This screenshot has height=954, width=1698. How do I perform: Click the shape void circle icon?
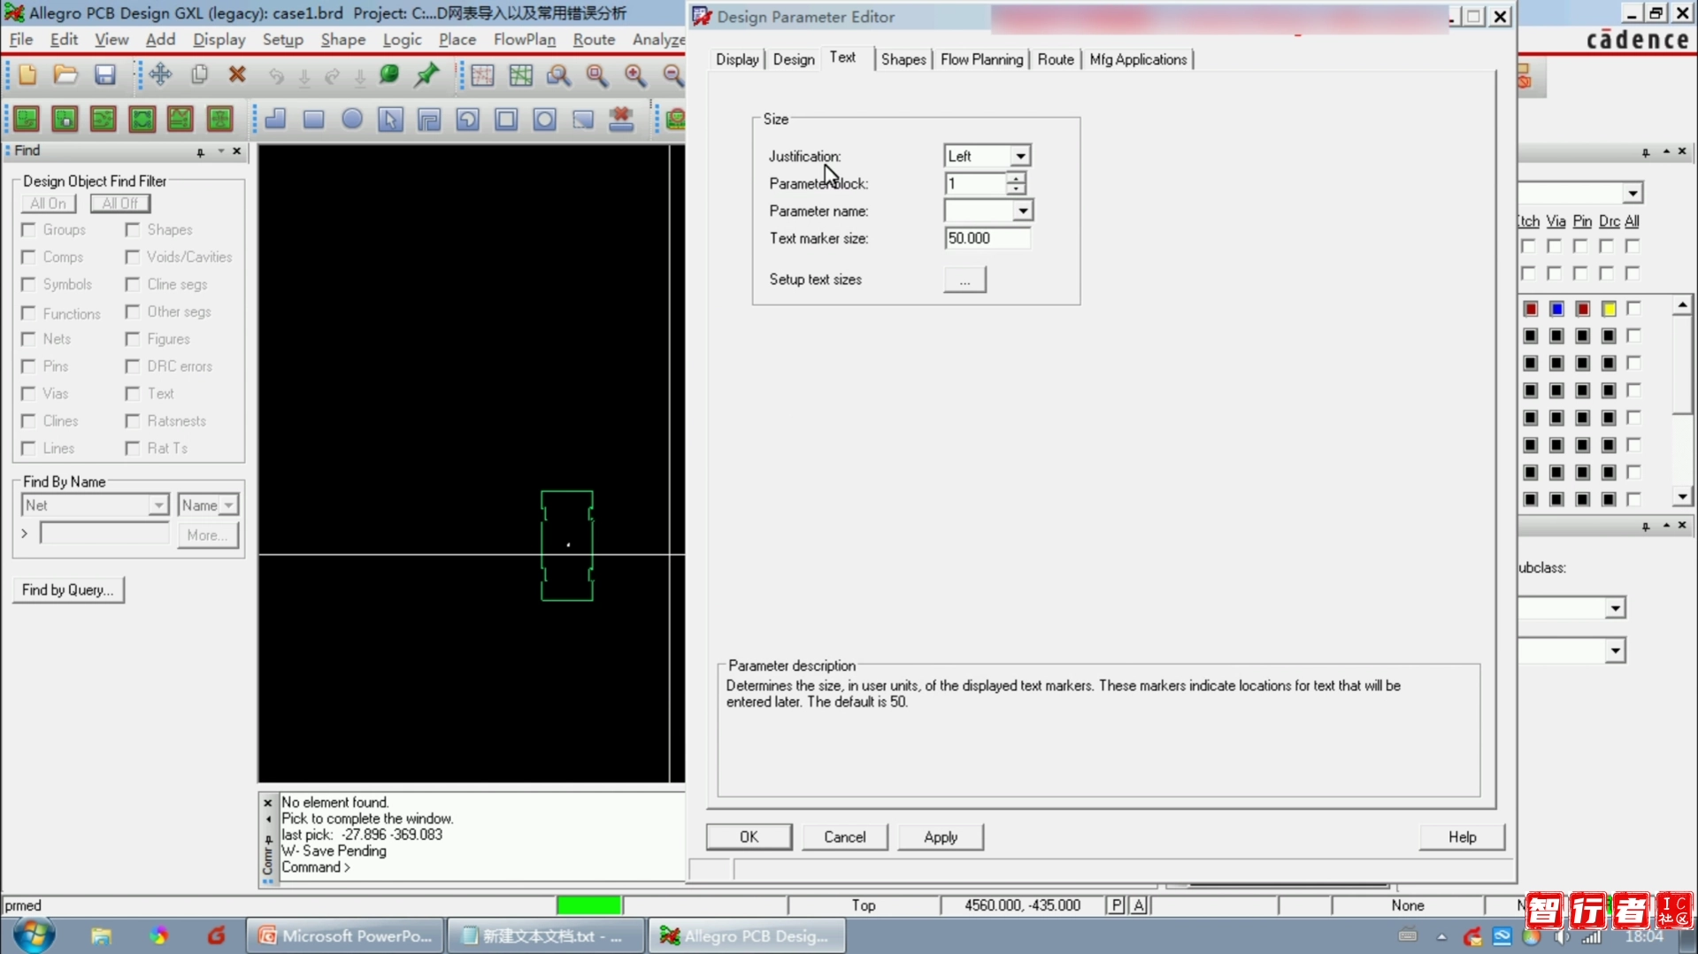[x=544, y=119]
